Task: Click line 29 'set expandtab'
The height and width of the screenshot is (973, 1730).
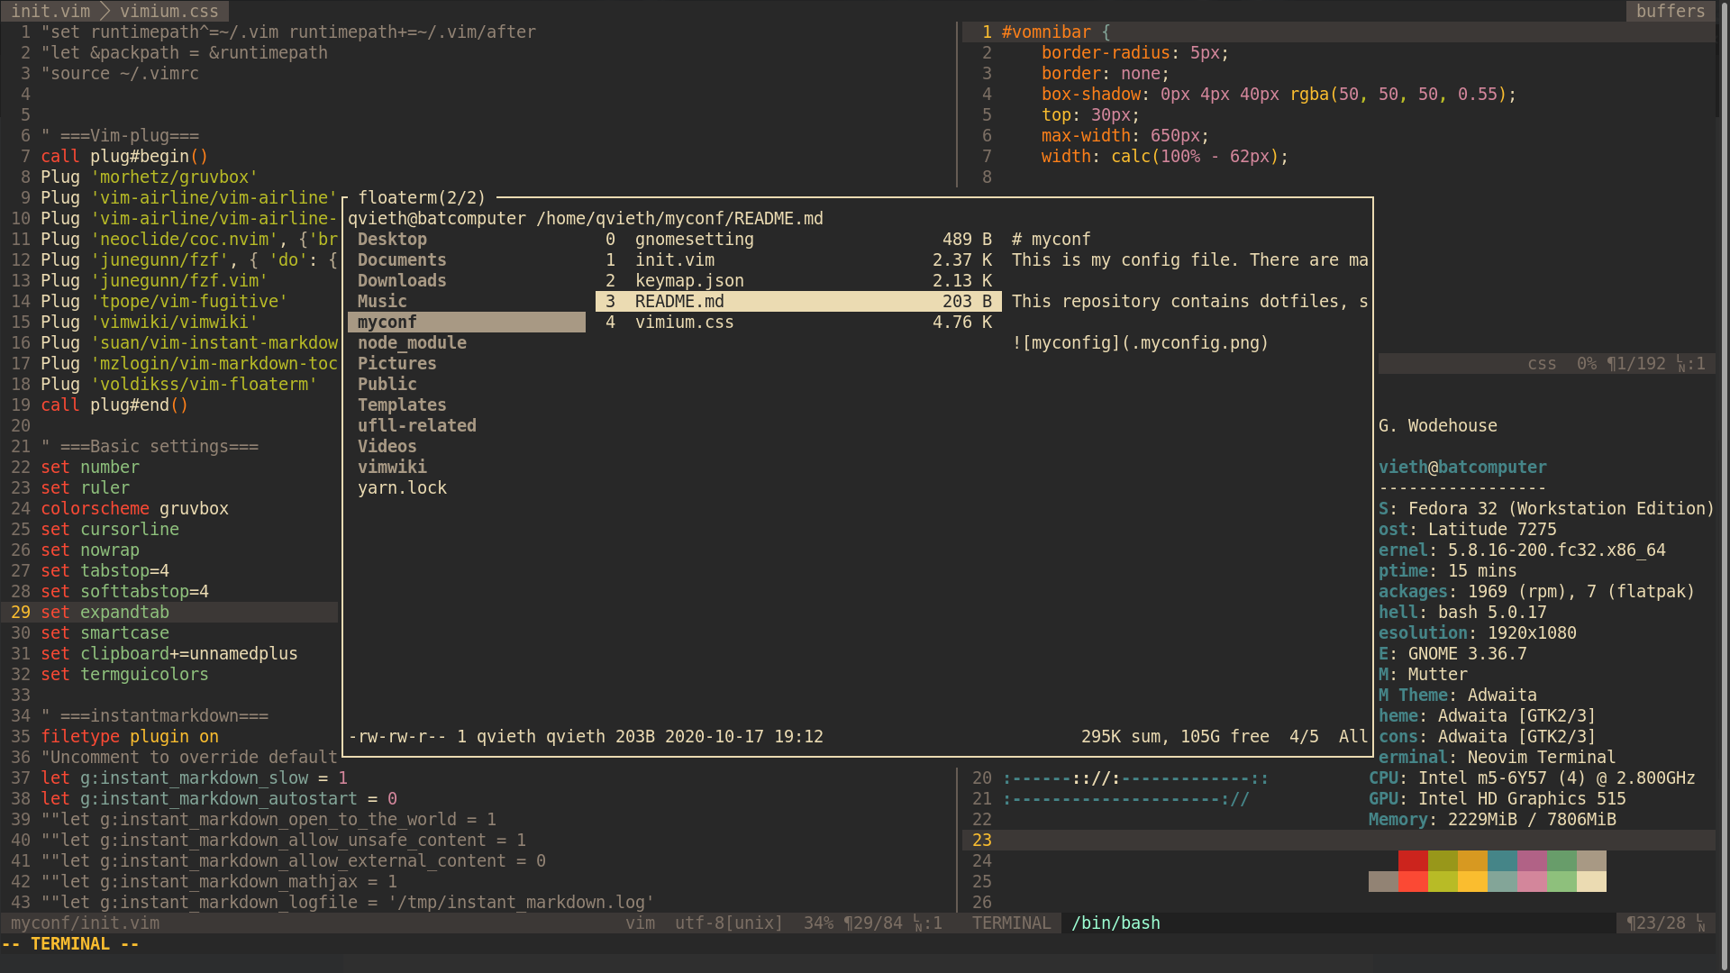Action: point(105,612)
